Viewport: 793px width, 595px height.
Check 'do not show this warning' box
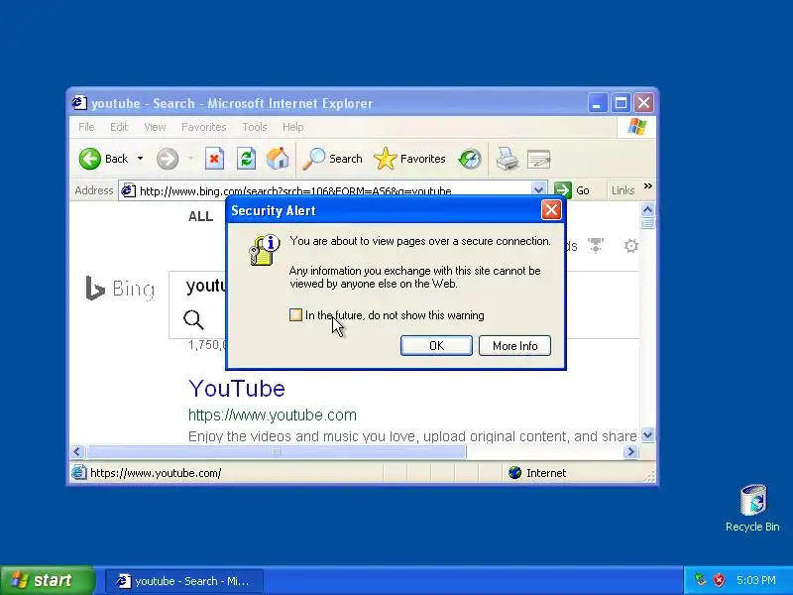pyautogui.click(x=295, y=314)
